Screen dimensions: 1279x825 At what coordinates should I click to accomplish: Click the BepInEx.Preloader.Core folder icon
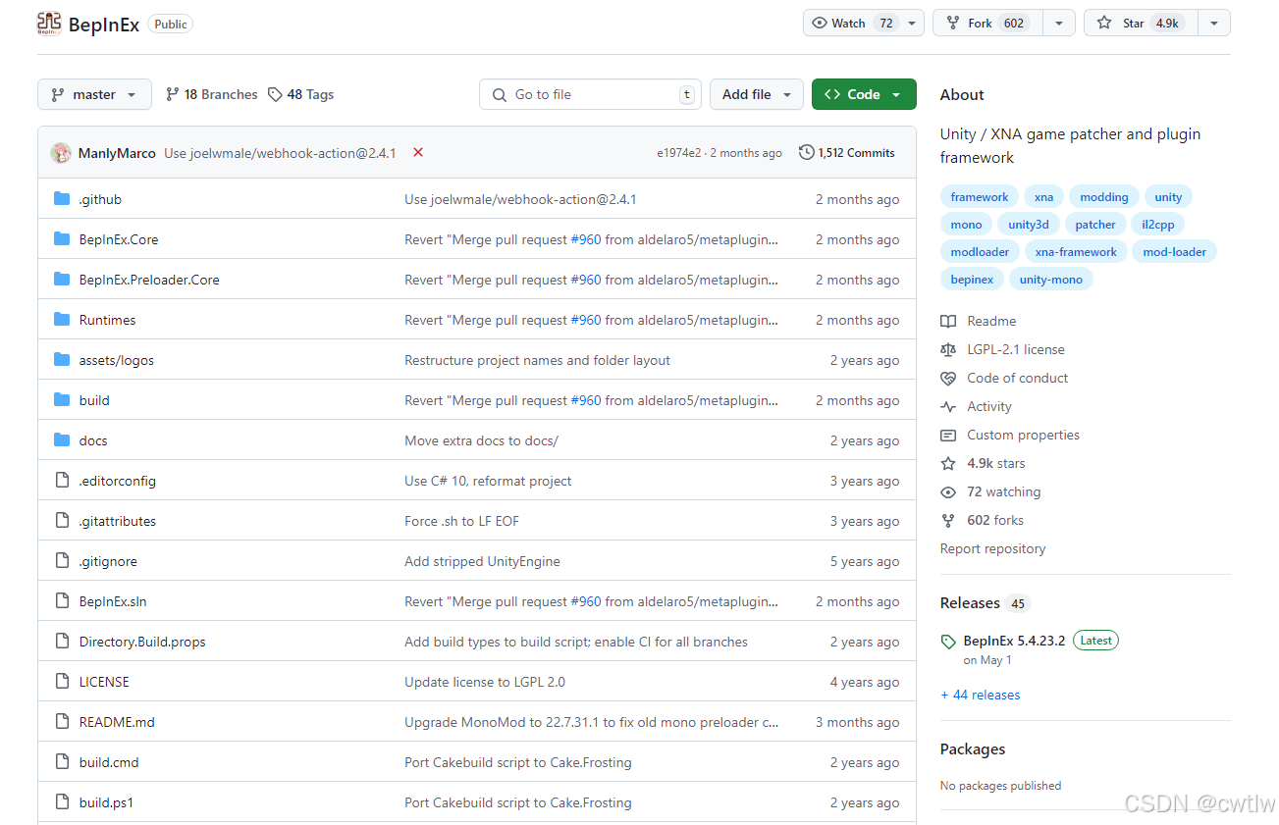click(62, 280)
